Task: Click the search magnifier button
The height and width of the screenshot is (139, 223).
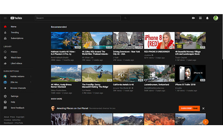Action: point(125,18)
